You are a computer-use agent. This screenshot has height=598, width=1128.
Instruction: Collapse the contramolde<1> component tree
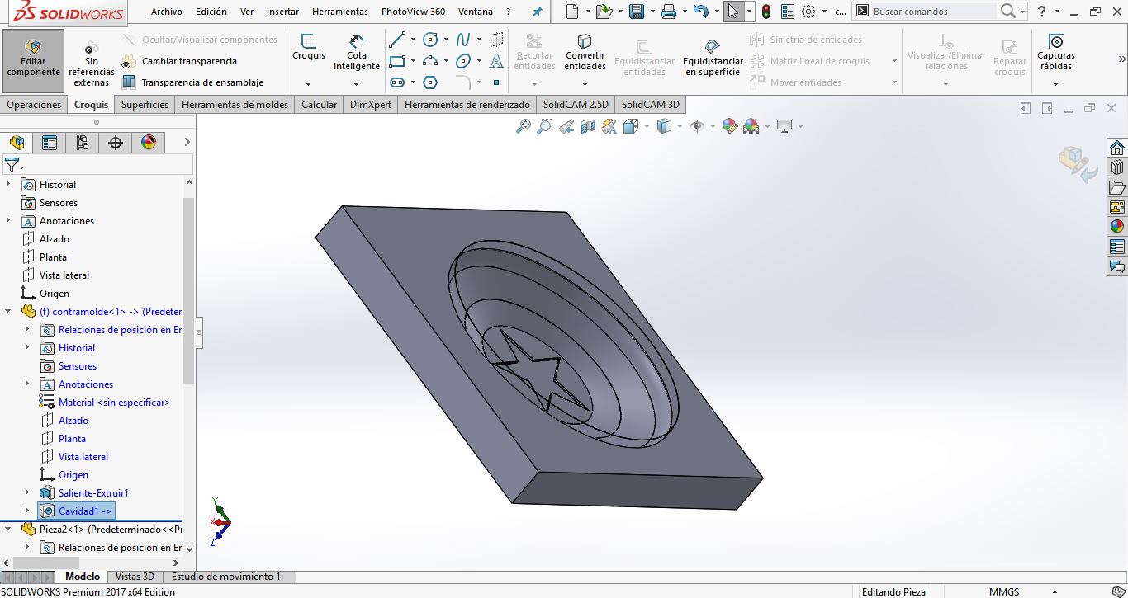pos(8,312)
